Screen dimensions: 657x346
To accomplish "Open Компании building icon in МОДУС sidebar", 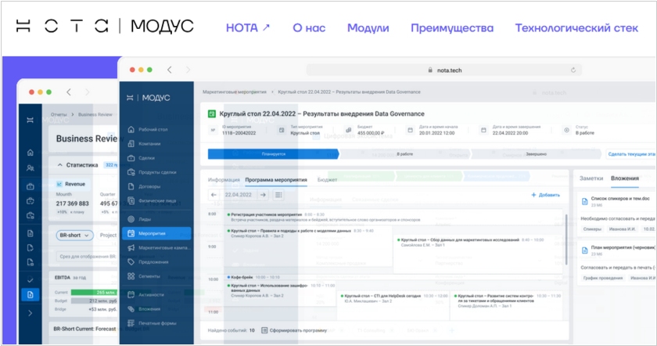I will pyautogui.click(x=131, y=143).
